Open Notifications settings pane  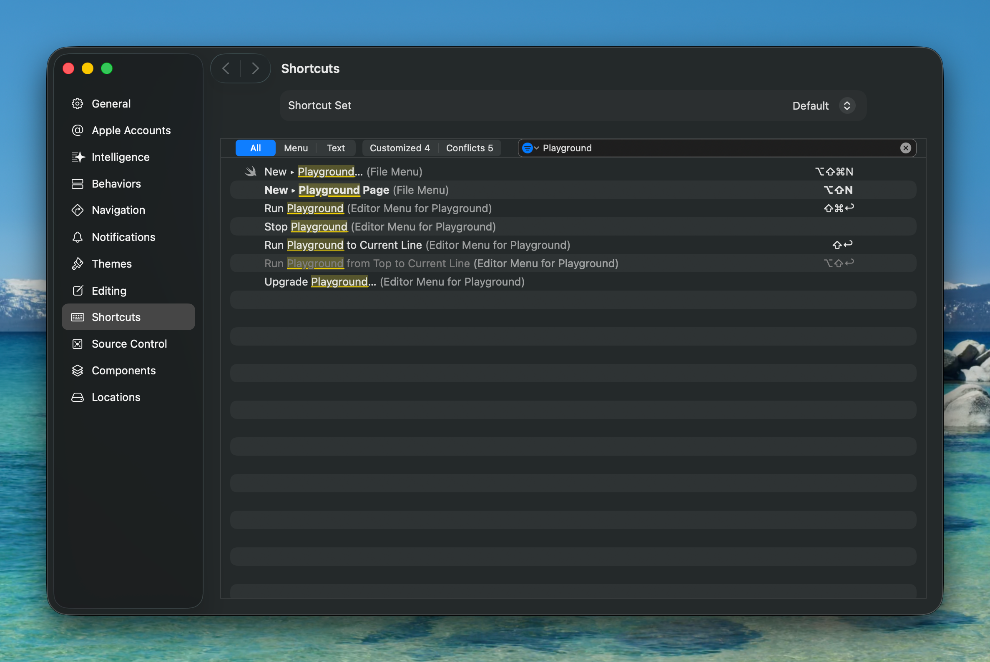point(128,237)
